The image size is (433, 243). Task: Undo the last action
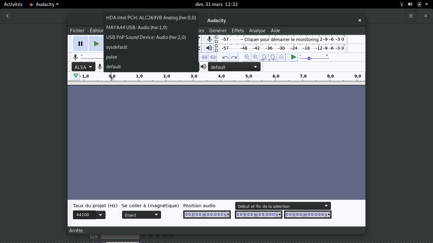point(225,57)
